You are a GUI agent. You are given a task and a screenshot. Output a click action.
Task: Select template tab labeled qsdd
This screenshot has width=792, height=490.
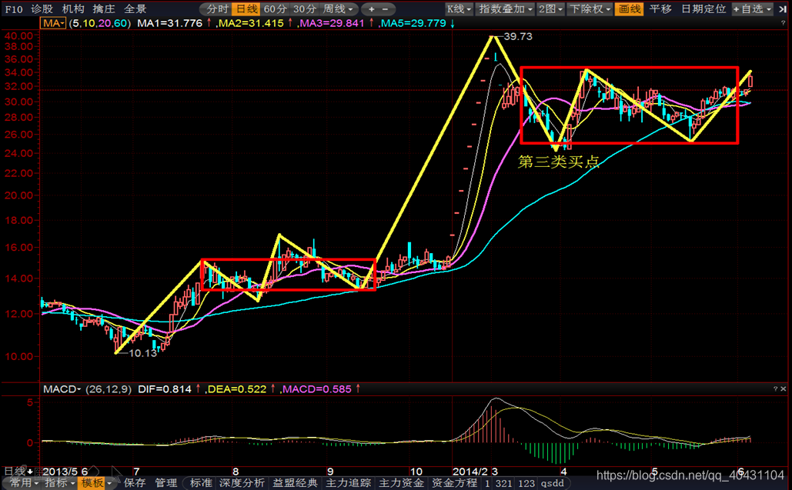coord(552,483)
